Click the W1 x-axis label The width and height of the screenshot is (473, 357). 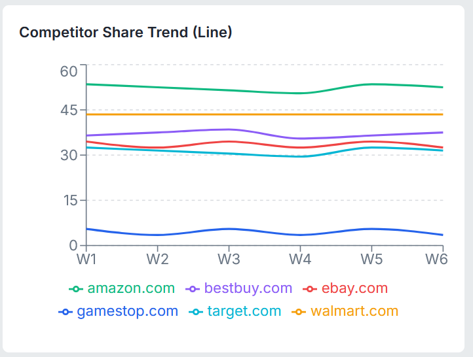coord(86,258)
